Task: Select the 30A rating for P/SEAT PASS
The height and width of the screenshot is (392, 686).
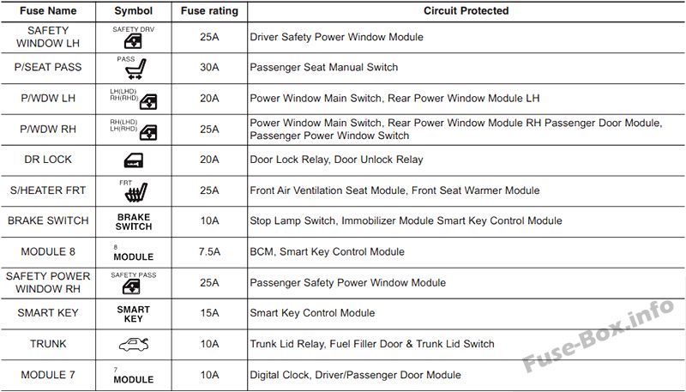Action: coord(209,68)
